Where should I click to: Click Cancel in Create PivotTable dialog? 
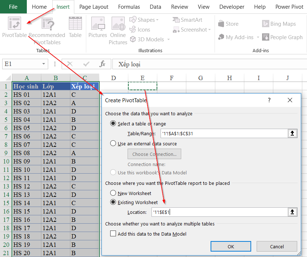[x=277, y=246]
